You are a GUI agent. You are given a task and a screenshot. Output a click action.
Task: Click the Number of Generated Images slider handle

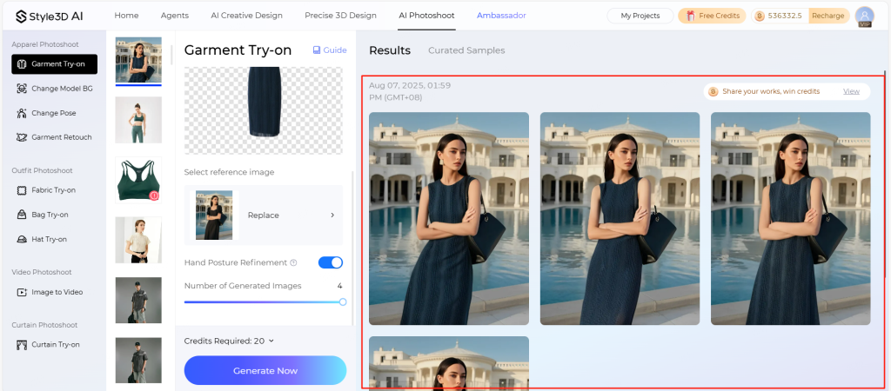click(343, 302)
